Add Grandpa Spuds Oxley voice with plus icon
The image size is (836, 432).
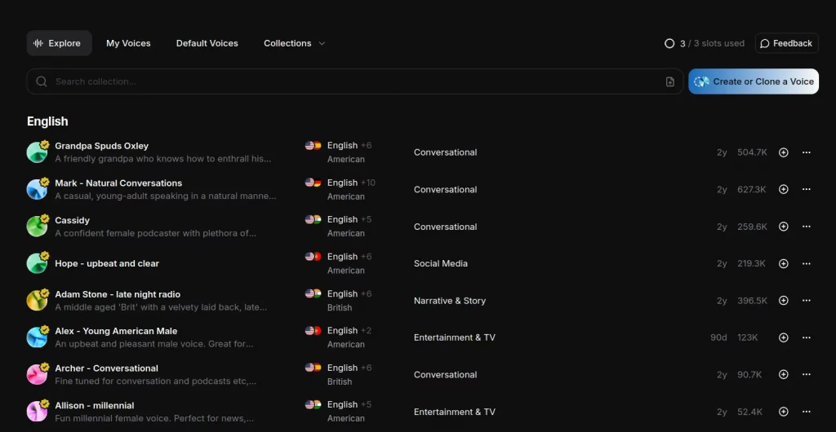(784, 152)
